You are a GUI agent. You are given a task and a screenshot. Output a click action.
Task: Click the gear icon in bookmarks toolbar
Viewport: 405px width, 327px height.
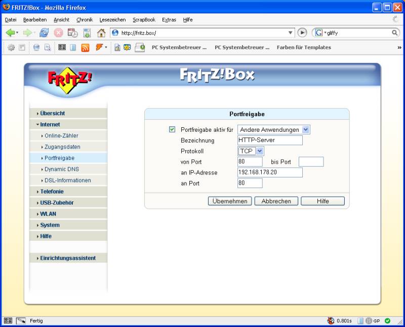pos(11,48)
